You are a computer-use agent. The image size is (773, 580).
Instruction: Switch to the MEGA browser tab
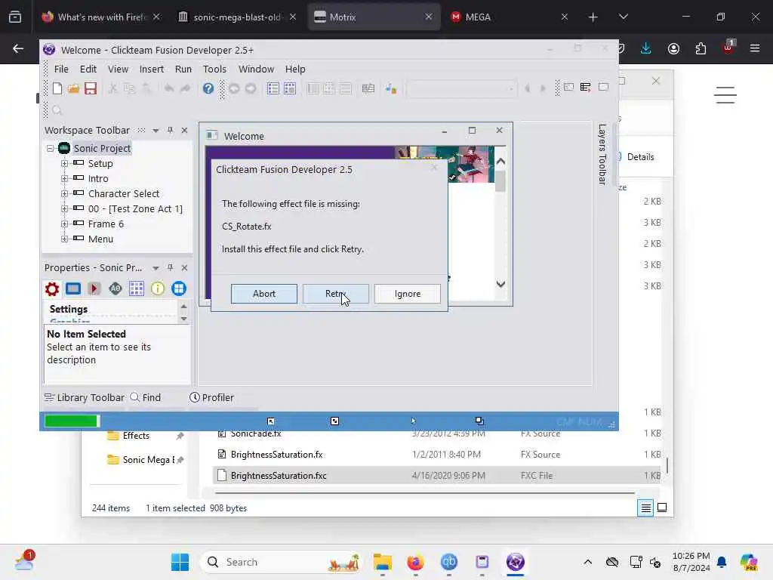(x=510, y=17)
